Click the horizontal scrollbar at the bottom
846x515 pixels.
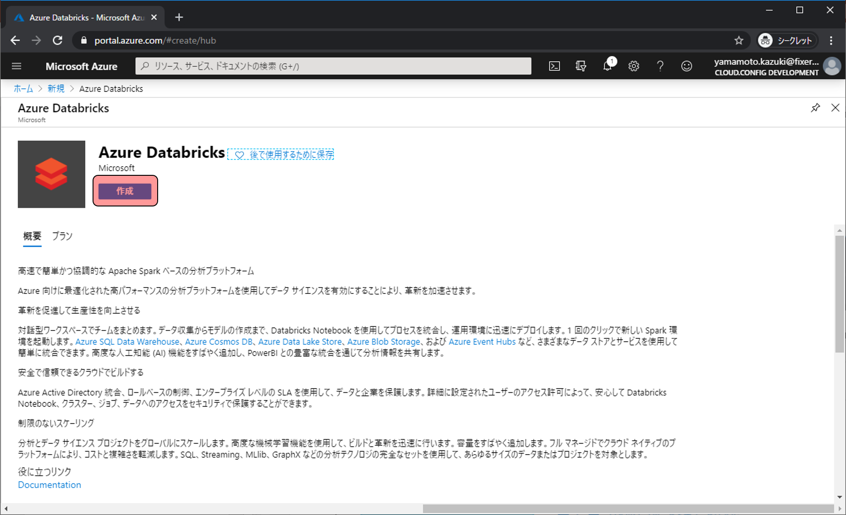click(x=628, y=509)
